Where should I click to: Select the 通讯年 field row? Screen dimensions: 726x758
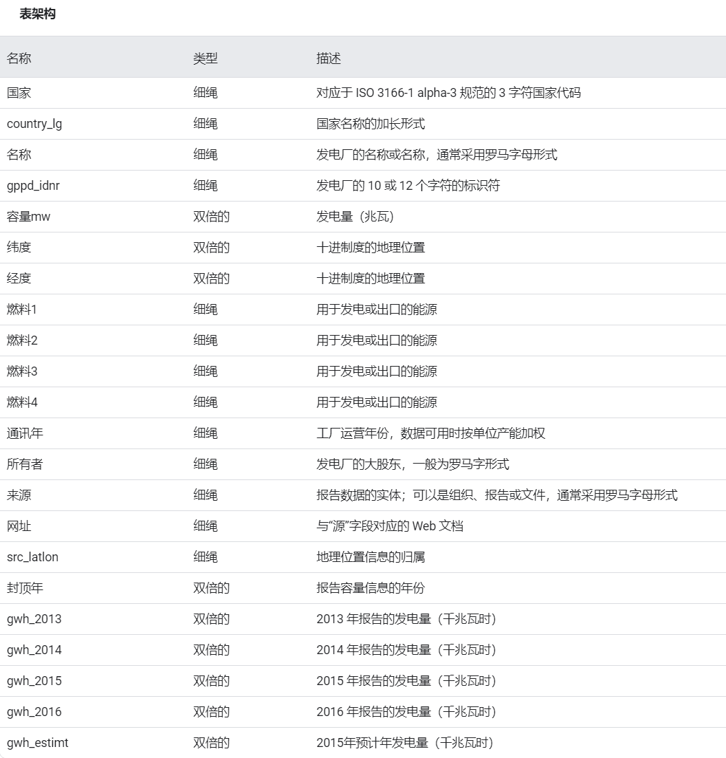pos(25,433)
